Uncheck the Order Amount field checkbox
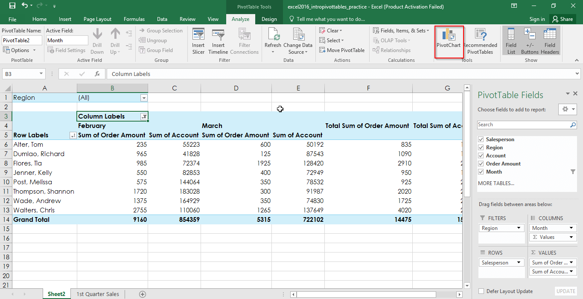This screenshot has height=299, width=583. pos(481,164)
